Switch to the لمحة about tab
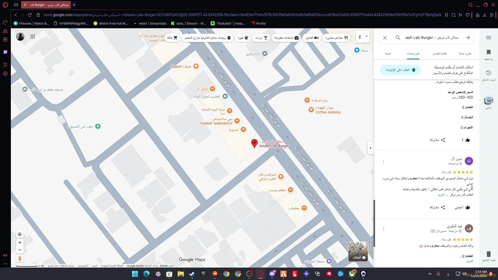Viewport: 498px width, 280px height. (388, 54)
